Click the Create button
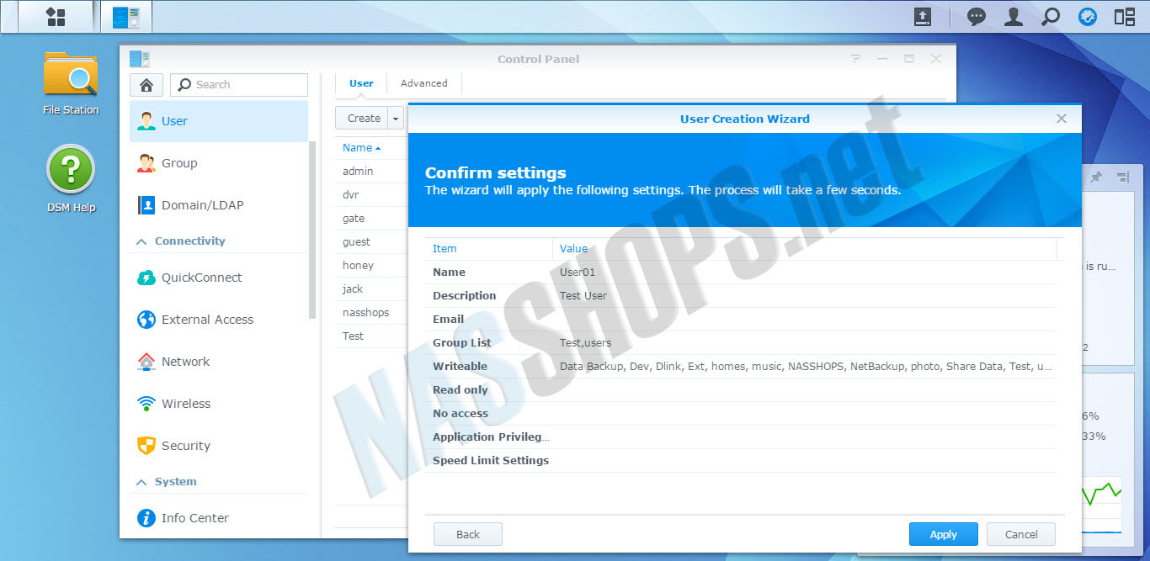This screenshot has height=561, width=1150. [364, 119]
